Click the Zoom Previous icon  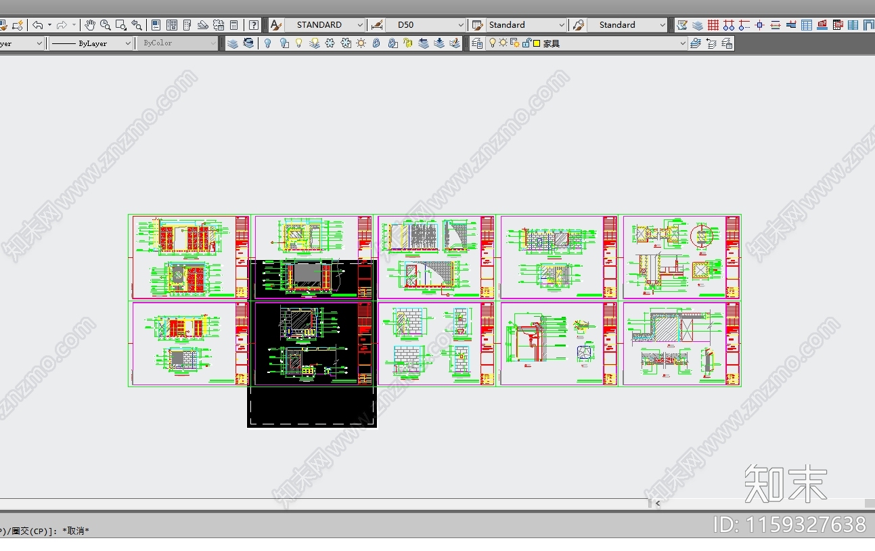coord(137,25)
